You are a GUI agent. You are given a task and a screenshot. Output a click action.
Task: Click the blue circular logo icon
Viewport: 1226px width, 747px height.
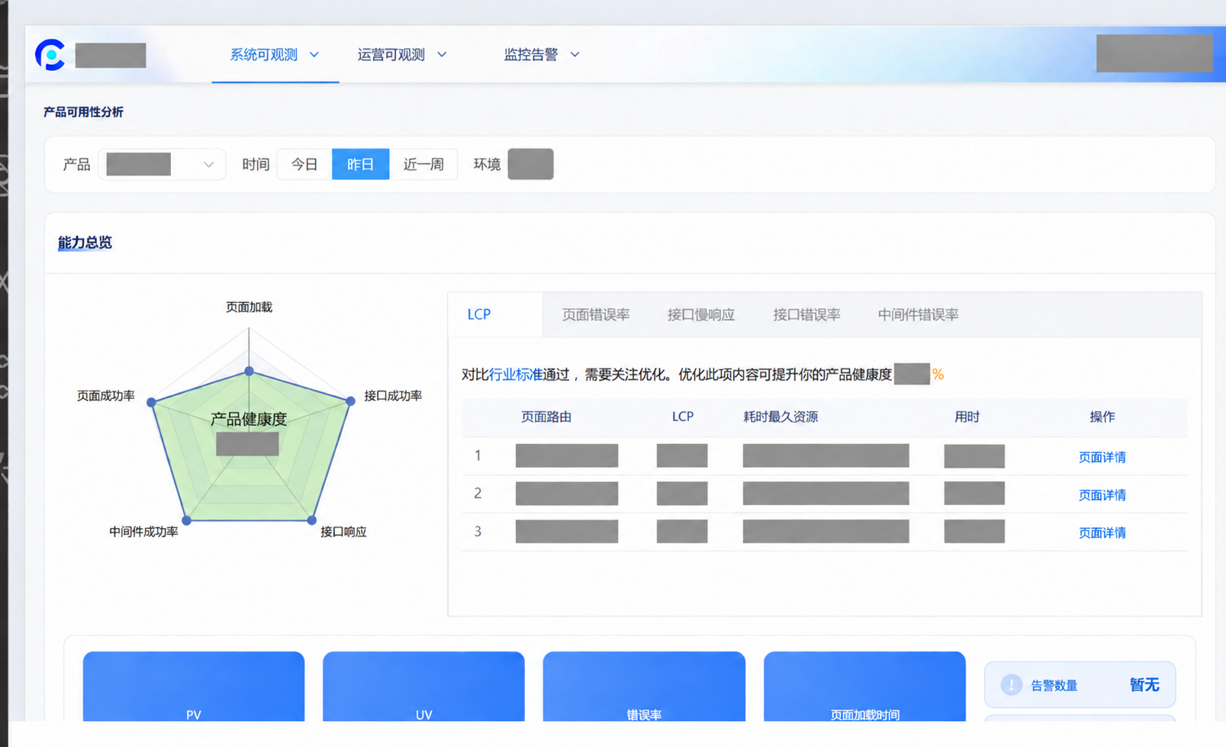(50, 55)
